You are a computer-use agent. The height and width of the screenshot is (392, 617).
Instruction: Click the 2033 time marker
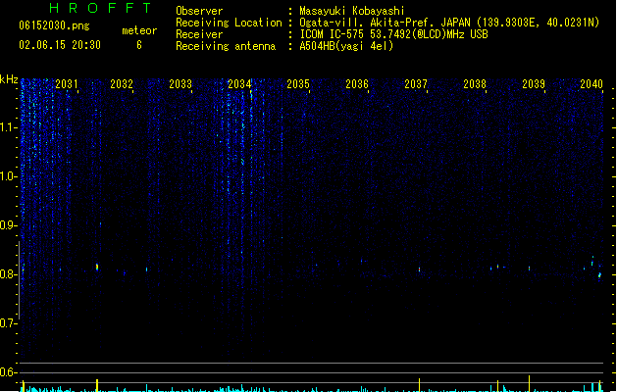(180, 84)
